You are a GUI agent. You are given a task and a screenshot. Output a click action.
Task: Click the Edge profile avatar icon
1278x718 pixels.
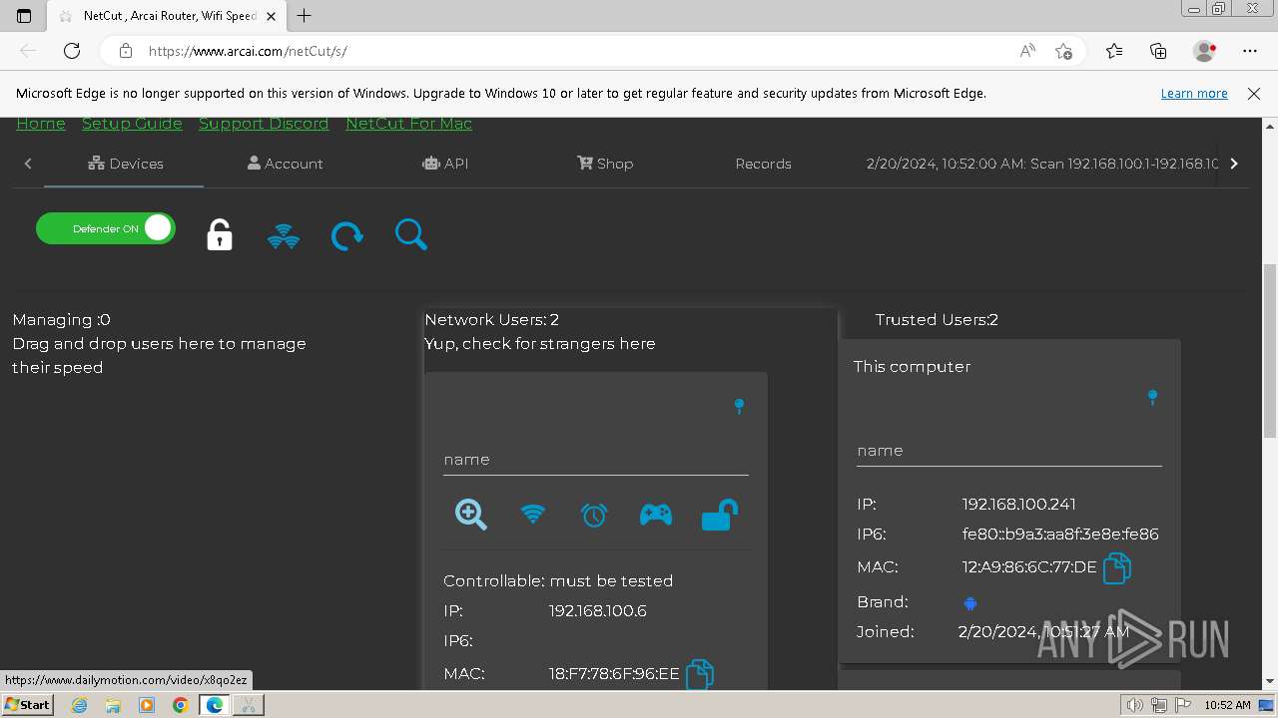tap(1204, 51)
